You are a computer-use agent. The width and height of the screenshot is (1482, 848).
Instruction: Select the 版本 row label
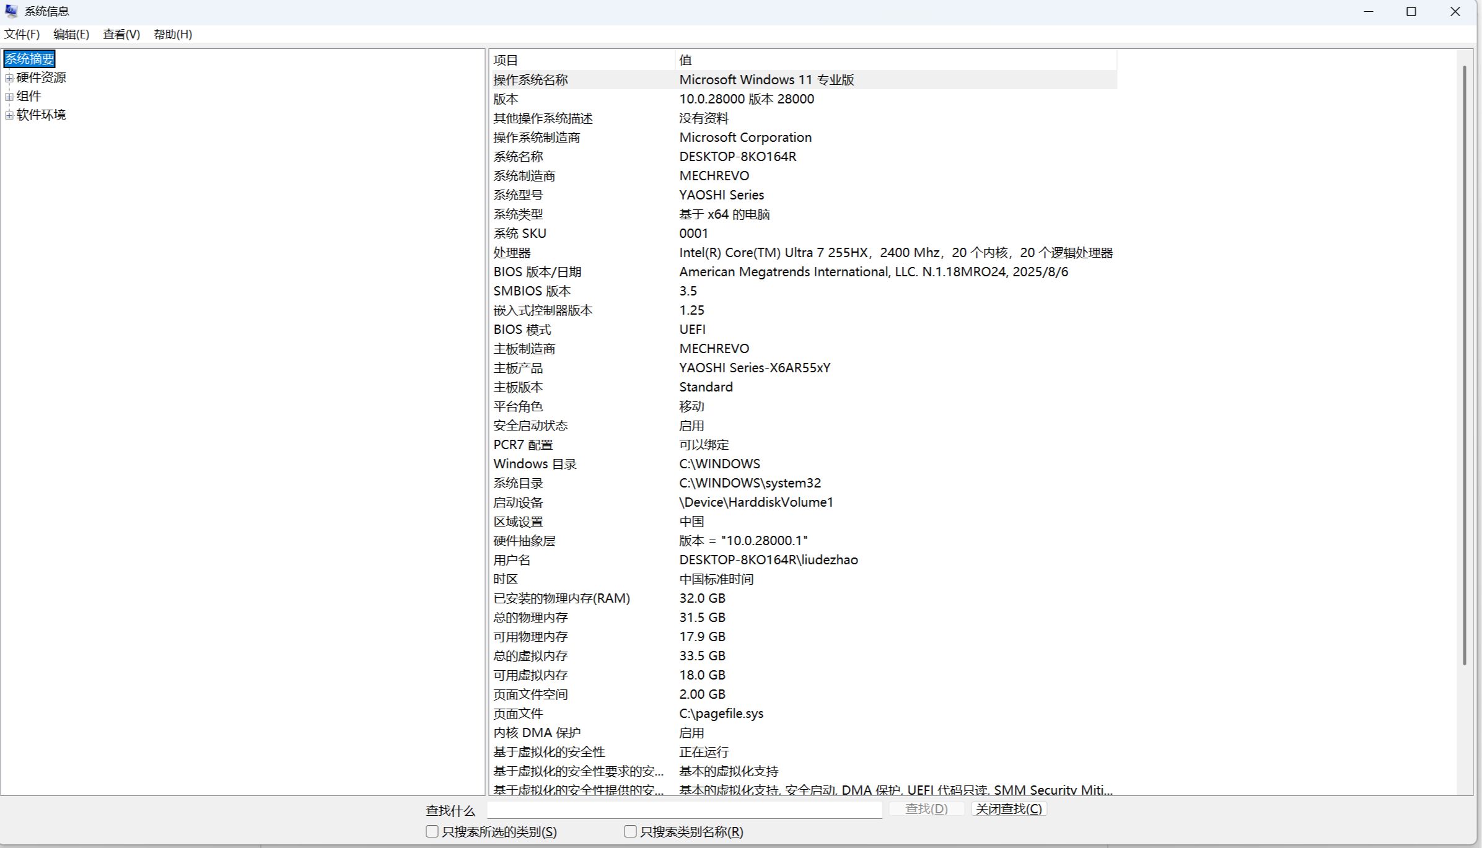pyautogui.click(x=506, y=99)
